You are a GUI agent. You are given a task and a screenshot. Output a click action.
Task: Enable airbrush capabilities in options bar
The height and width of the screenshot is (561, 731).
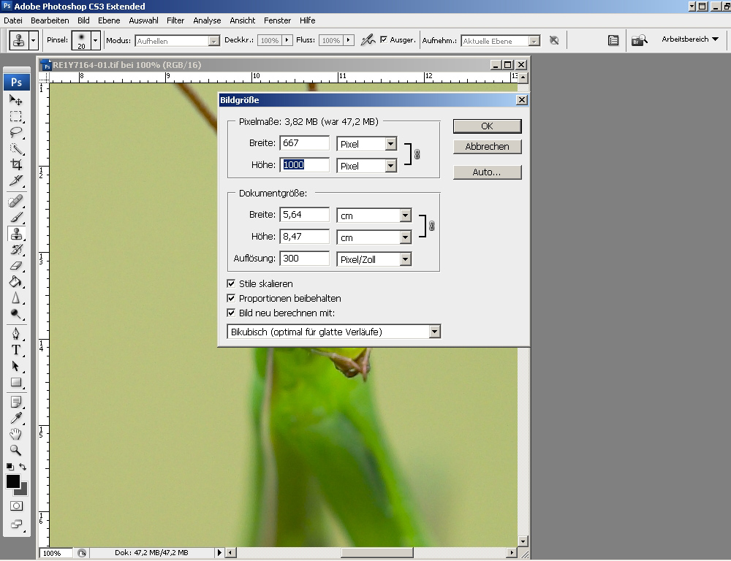pyautogui.click(x=368, y=40)
